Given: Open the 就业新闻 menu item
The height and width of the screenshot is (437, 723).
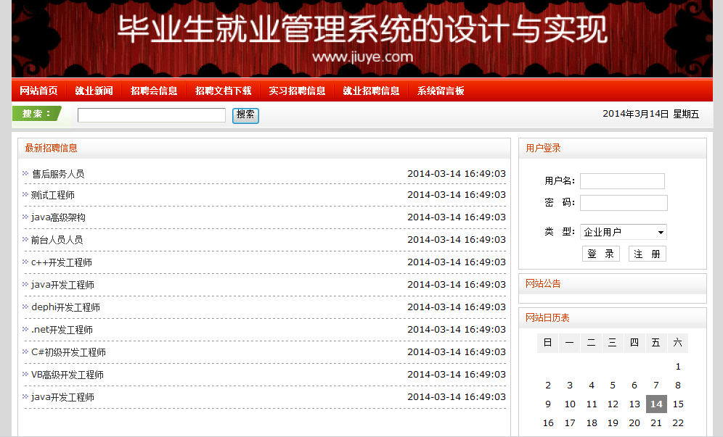Looking at the screenshot, I should click(94, 91).
